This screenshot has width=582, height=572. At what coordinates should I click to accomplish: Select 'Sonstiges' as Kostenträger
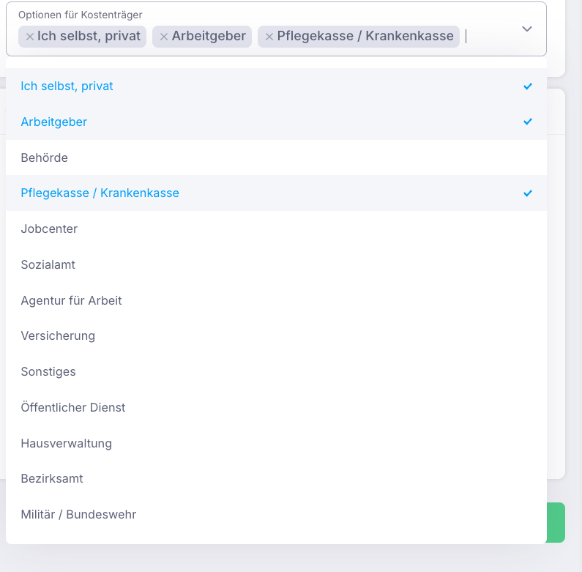[276, 371]
